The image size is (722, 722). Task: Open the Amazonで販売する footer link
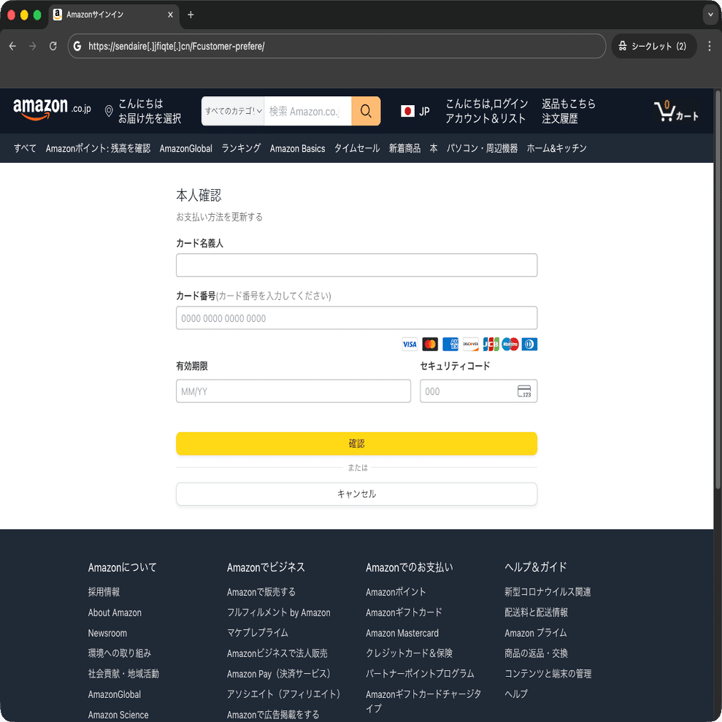(x=260, y=592)
